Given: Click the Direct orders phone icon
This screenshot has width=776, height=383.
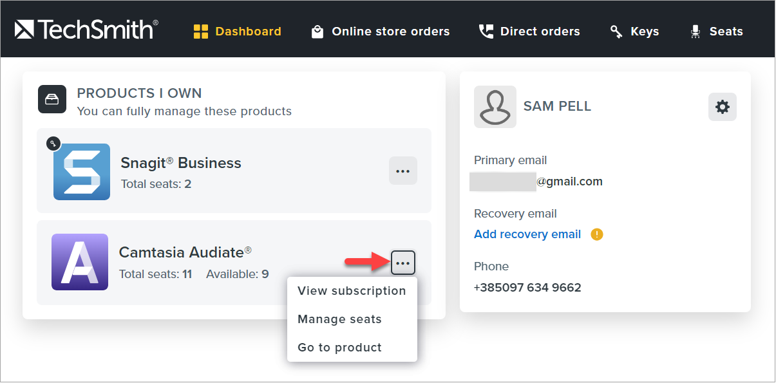Looking at the screenshot, I should [x=486, y=32].
